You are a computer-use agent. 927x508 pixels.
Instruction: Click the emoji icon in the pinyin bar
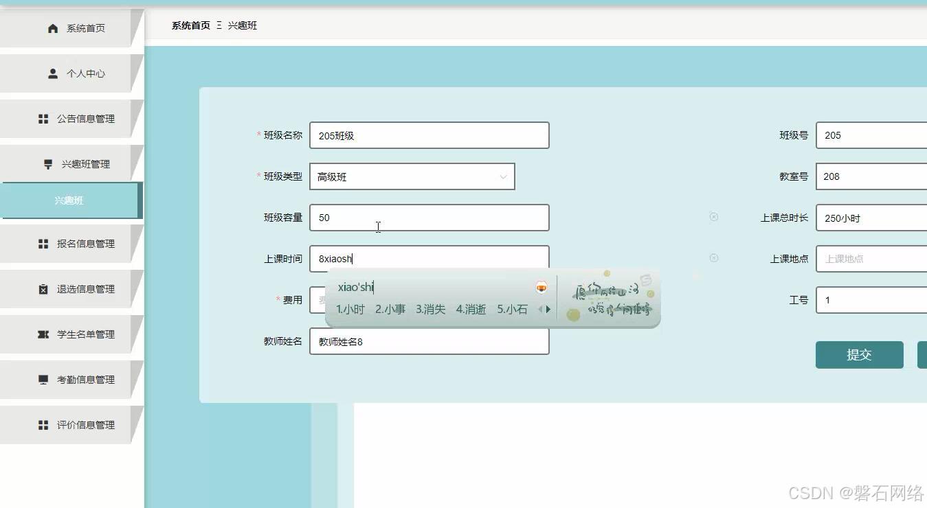click(x=541, y=288)
